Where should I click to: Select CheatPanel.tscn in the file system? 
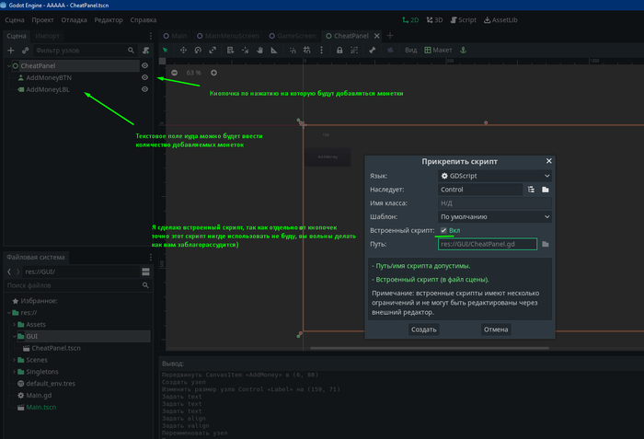(x=57, y=348)
